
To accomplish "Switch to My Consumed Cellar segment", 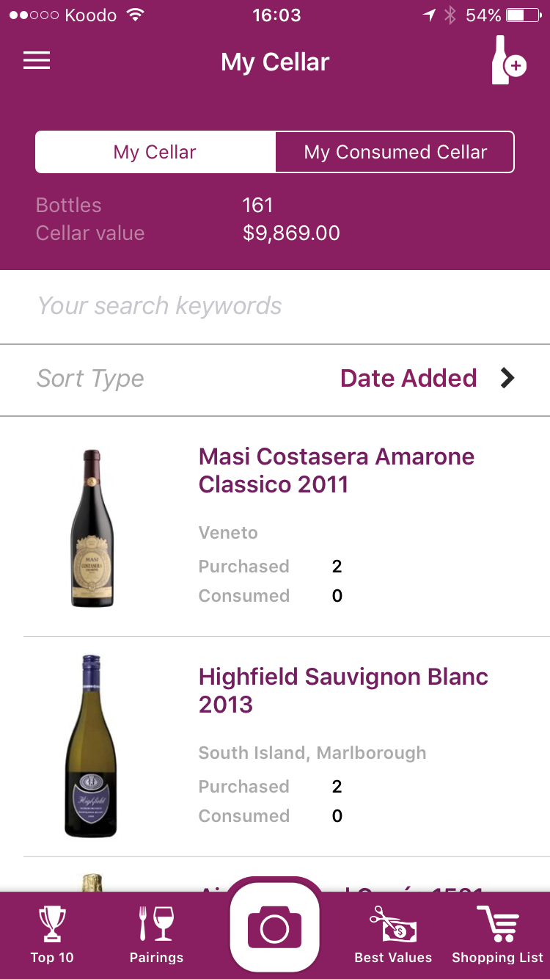I will (x=395, y=152).
